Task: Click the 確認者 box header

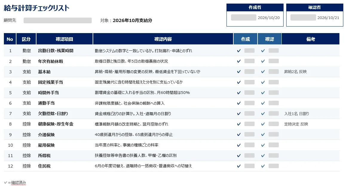Action: 315,7
